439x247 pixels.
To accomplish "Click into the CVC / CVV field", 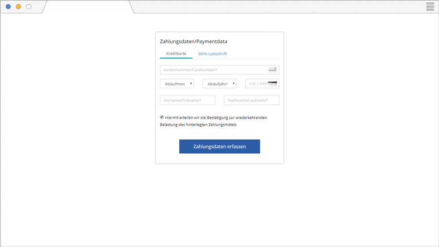I will tap(257, 84).
